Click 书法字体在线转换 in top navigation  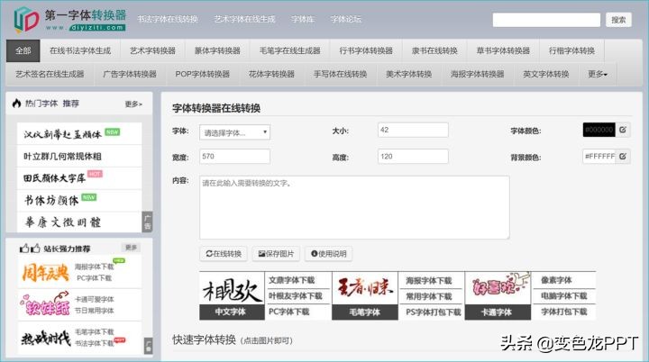(x=168, y=19)
